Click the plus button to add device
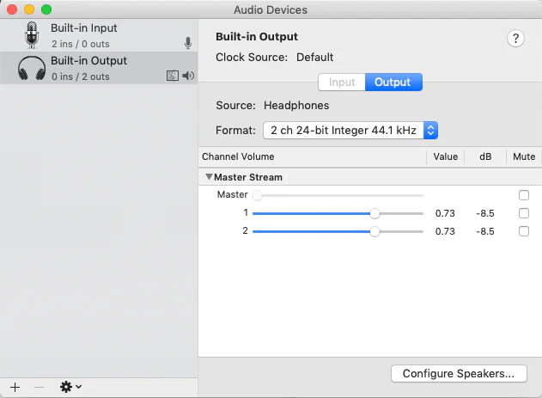Screen dimensions: 542x398 (x=15, y=387)
